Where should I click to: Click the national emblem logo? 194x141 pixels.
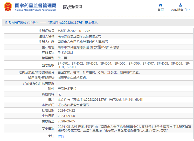point(8,7)
